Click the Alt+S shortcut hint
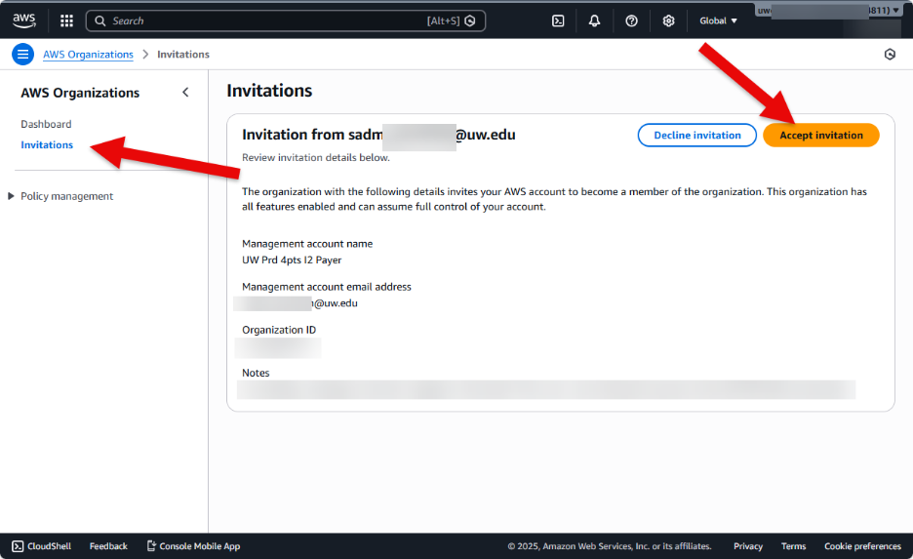Viewport: 913px width, 559px height. pos(443,20)
